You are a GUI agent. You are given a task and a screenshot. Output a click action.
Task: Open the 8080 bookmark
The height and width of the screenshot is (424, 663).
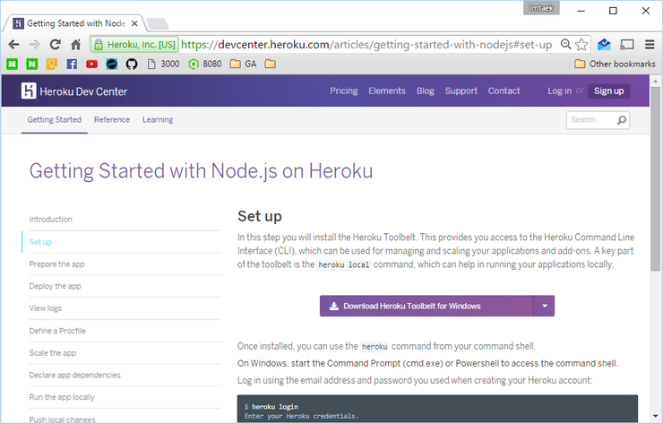click(x=205, y=64)
